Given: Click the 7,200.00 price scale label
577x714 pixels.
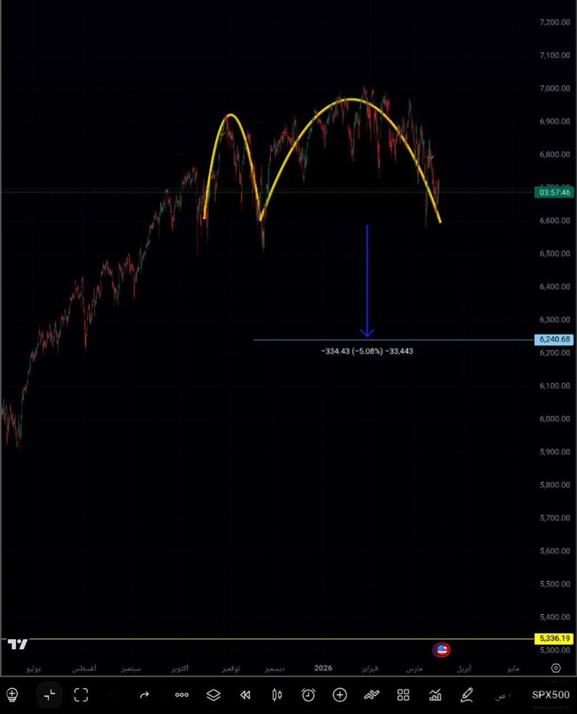Looking at the screenshot, I should (555, 23).
